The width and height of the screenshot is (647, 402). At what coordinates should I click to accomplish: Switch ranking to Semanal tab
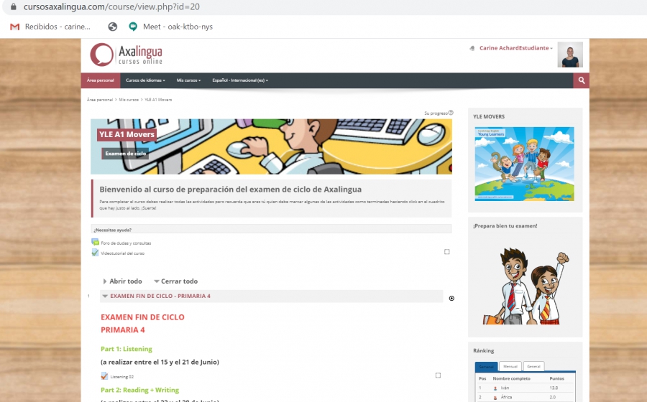pyautogui.click(x=486, y=367)
